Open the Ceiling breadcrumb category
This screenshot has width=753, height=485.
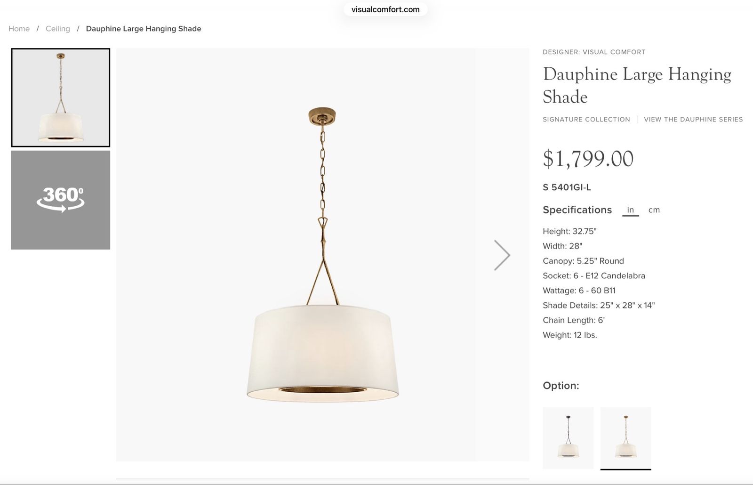(58, 29)
